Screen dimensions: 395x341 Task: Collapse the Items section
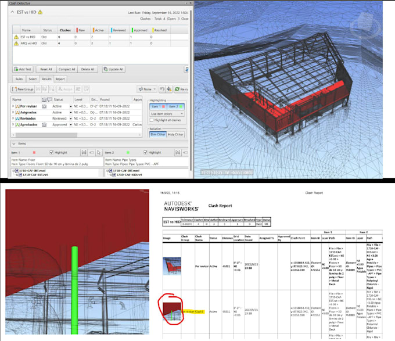click(x=14, y=144)
